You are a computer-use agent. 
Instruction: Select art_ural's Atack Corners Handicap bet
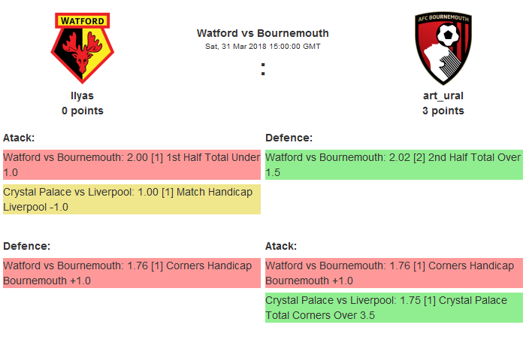click(x=393, y=273)
